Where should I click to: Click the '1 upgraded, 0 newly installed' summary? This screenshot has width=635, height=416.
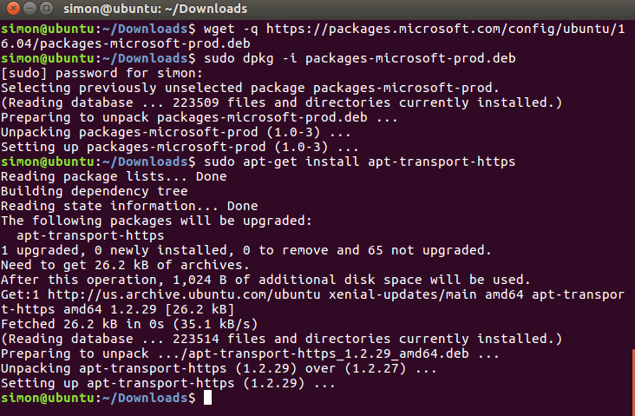tap(245, 250)
